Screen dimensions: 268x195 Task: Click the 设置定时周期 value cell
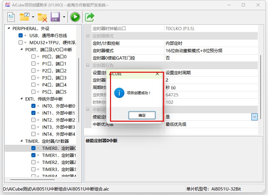pos(211,73)
